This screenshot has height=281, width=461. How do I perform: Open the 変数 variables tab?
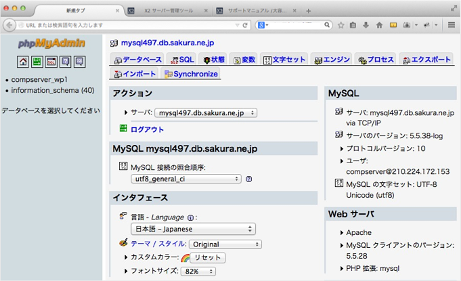[244, 60]
